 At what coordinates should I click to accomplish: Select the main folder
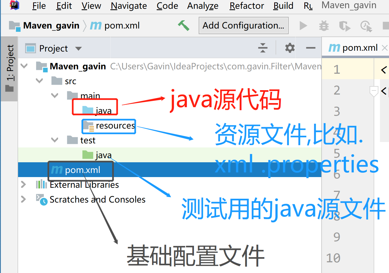[x=84, y=96]
